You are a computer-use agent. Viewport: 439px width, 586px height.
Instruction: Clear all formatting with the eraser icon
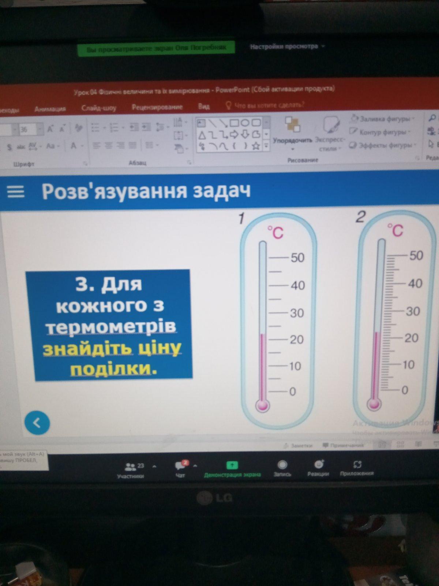click(x=78, y=128)
